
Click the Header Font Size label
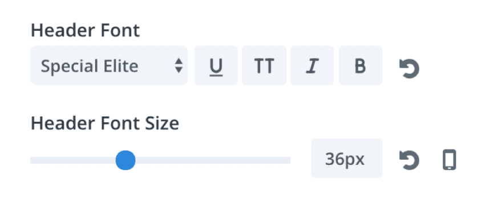105,123
